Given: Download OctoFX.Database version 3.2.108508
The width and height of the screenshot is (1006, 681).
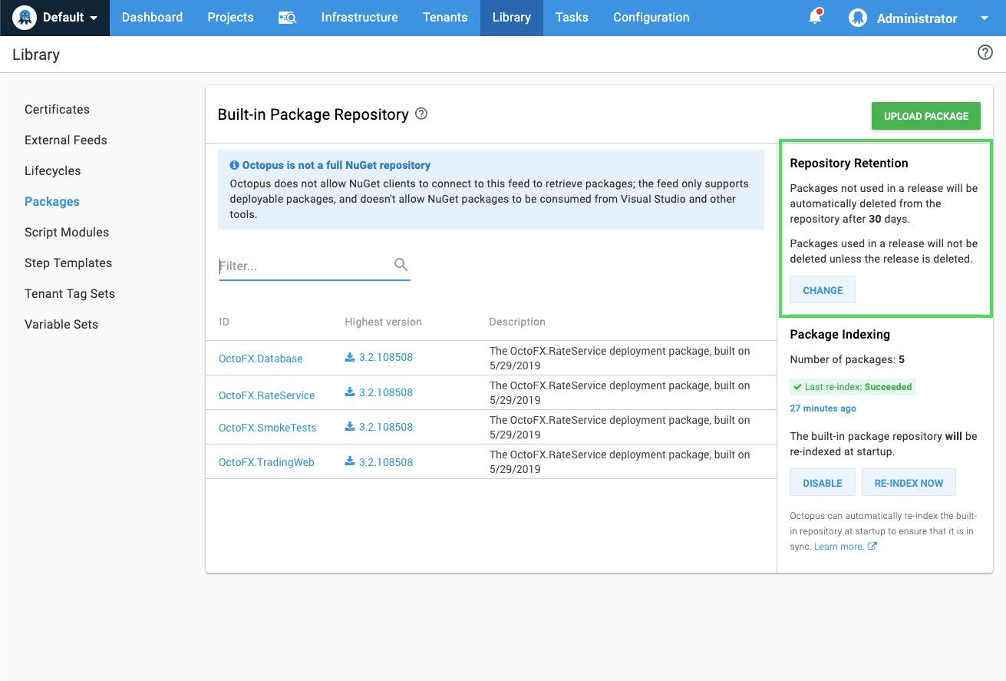Looking at the screenshot, I should [379, 358].
